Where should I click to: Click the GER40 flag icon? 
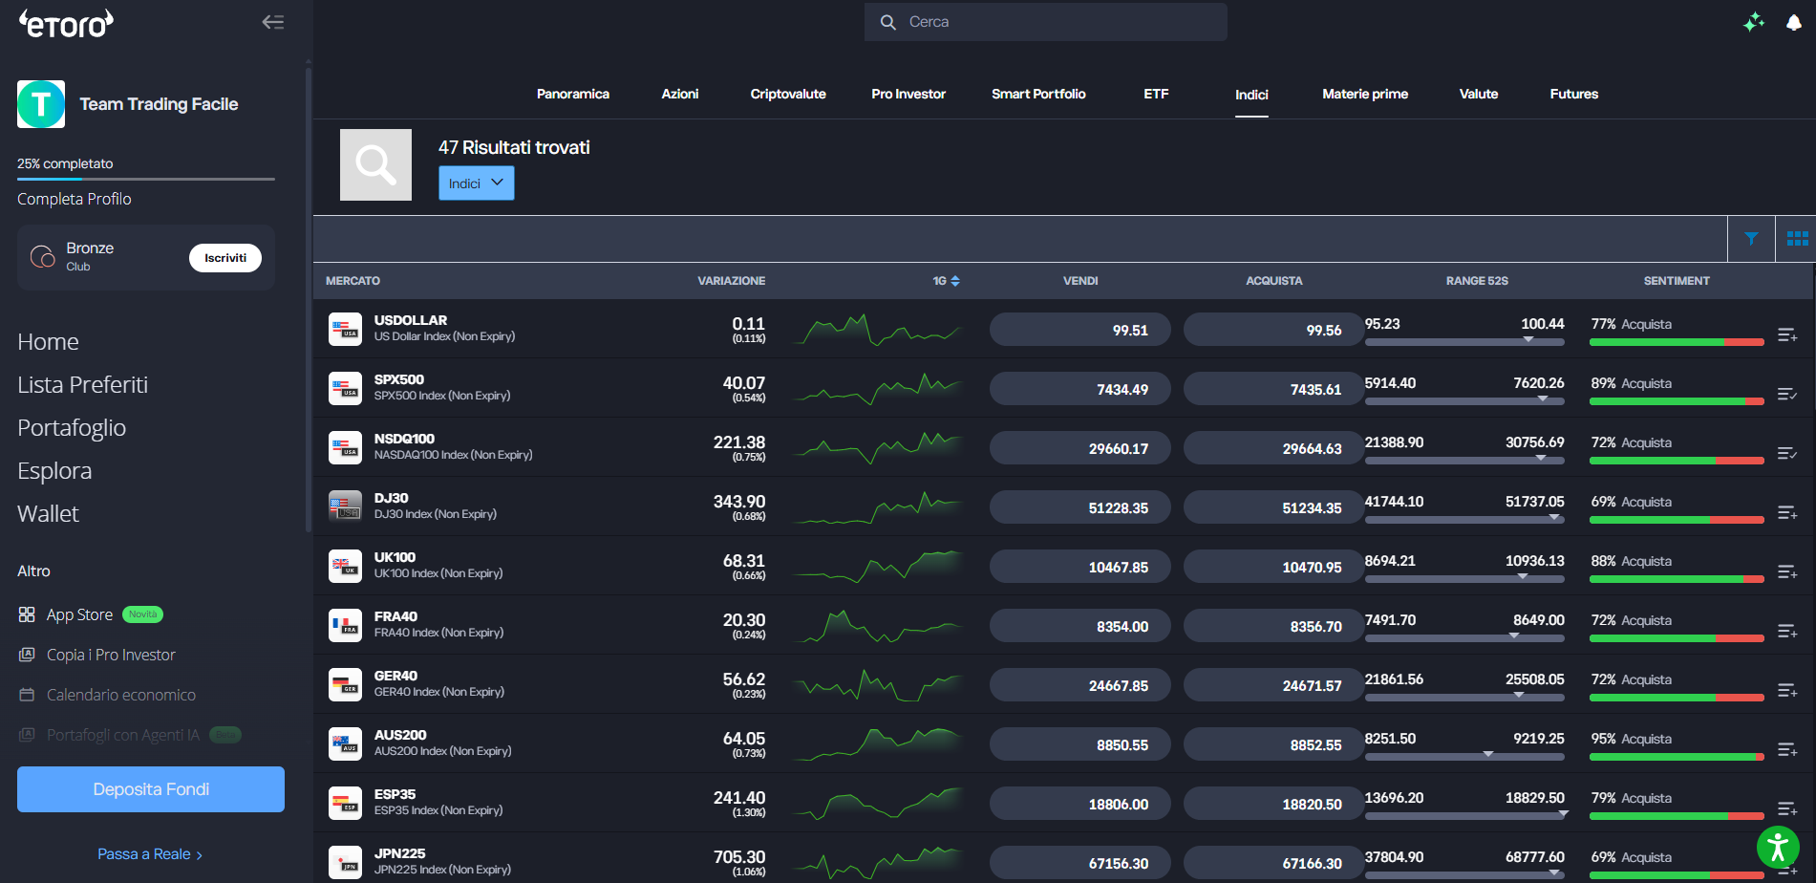(x=345, y=685)
